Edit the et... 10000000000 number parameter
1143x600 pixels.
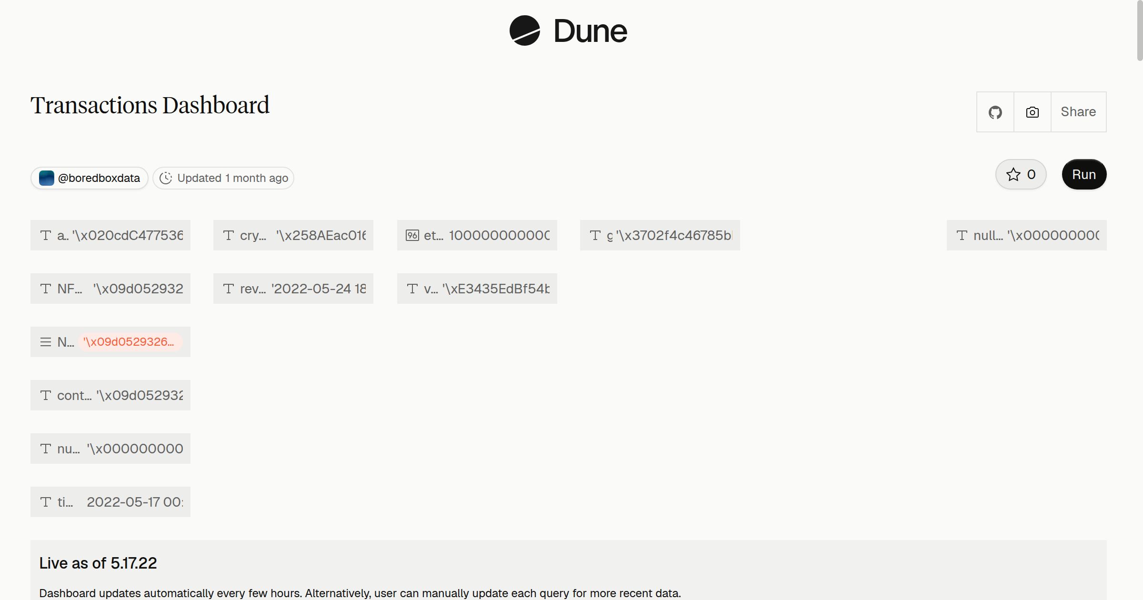coord(477,235)
